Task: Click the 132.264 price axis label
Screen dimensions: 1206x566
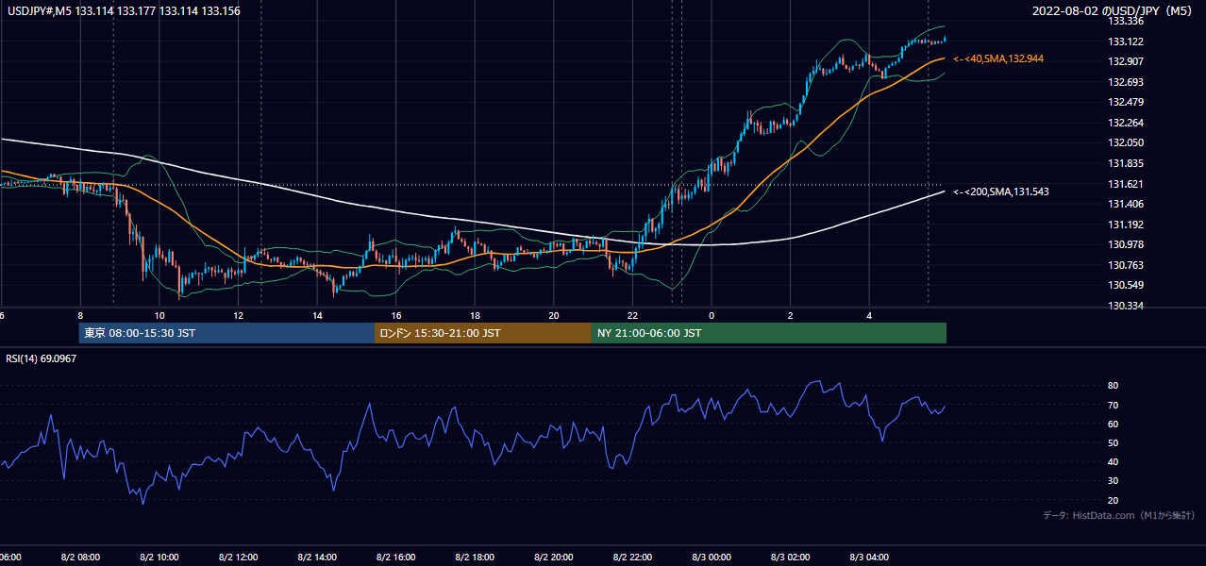Action: (x=1126, y=123)
